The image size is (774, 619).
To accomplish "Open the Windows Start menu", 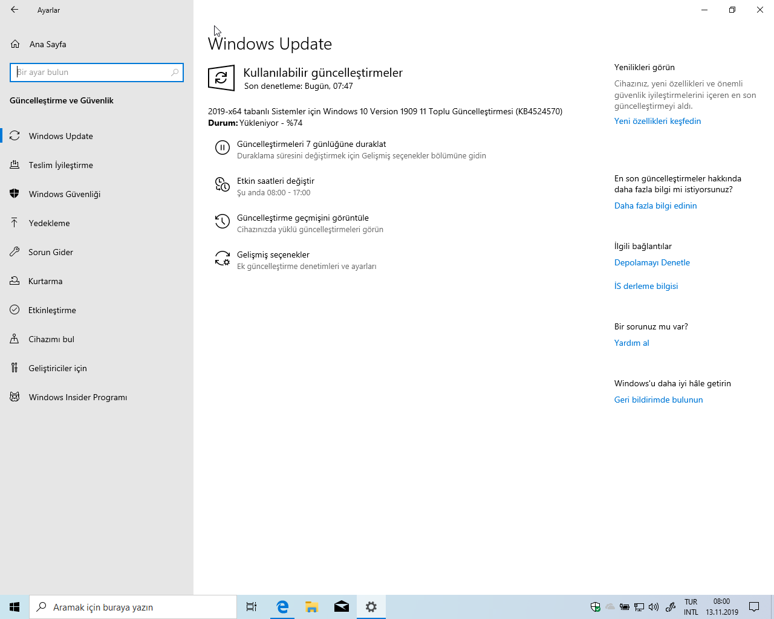I will click(x=15, y=607).
